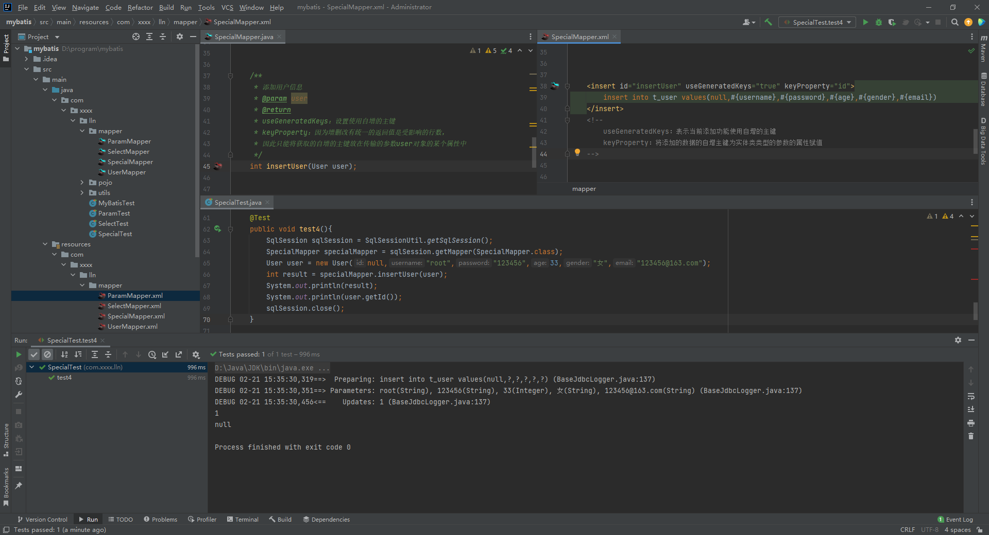Viewport: 989px width, 535px height.
Task: Debug SpecialTest.test4 with the bug icon
Action: (879, 22)
